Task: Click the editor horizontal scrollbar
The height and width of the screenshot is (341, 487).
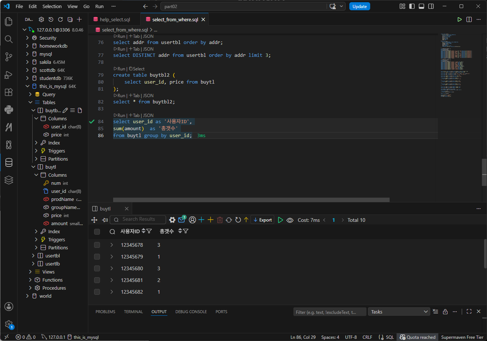Action: click(251, 200)
